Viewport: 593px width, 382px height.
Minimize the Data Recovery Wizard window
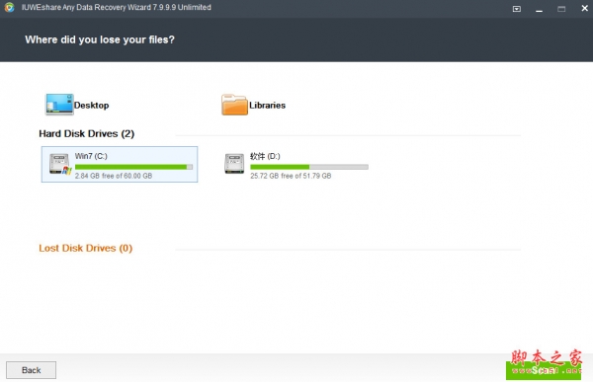[x=539, y=9]
